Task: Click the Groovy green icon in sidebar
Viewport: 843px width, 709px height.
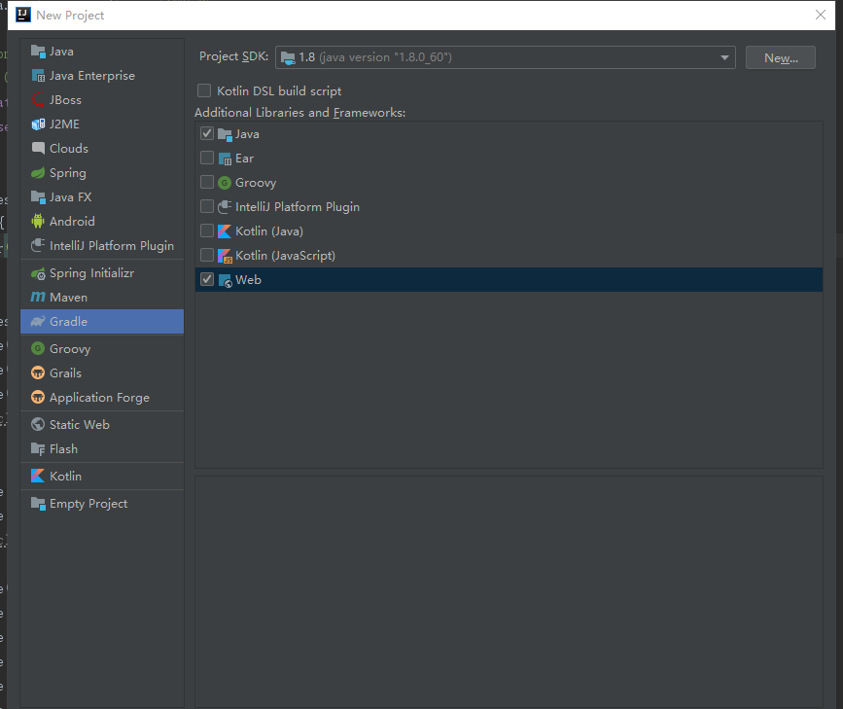Action: [x=38, y=348]
